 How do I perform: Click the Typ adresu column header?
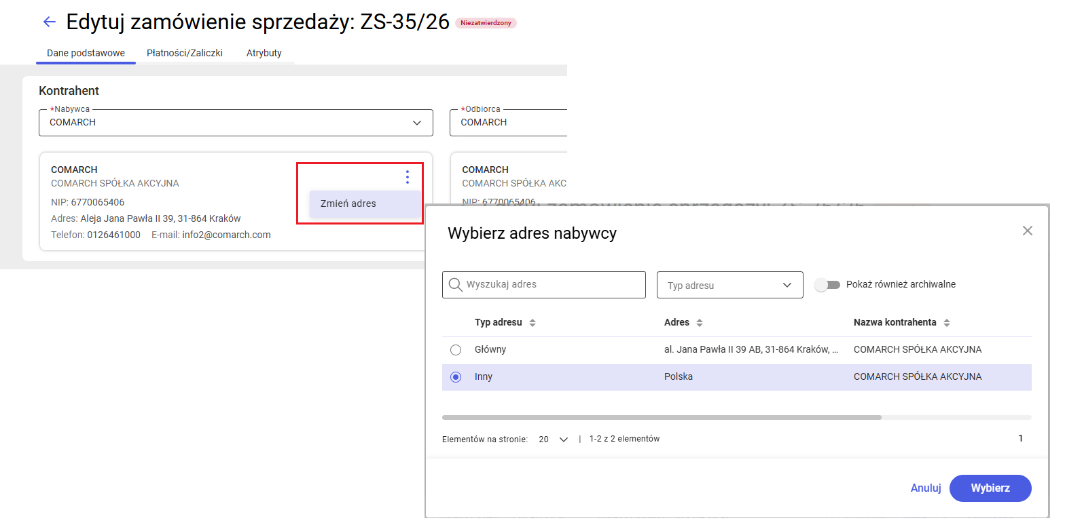point(499,323)
